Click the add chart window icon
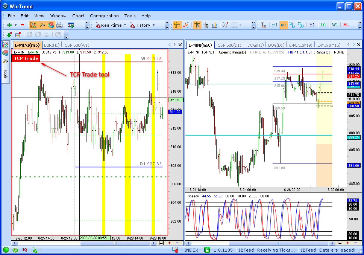 (71, 25)
